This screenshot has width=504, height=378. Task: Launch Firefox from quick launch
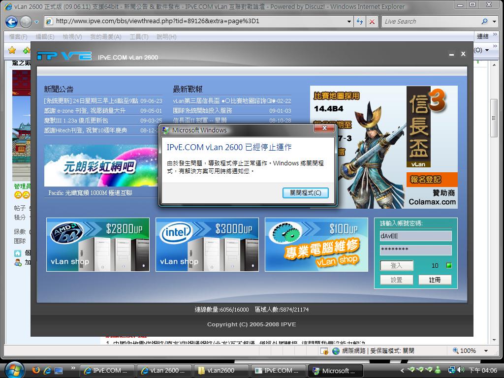pos(36,370)
